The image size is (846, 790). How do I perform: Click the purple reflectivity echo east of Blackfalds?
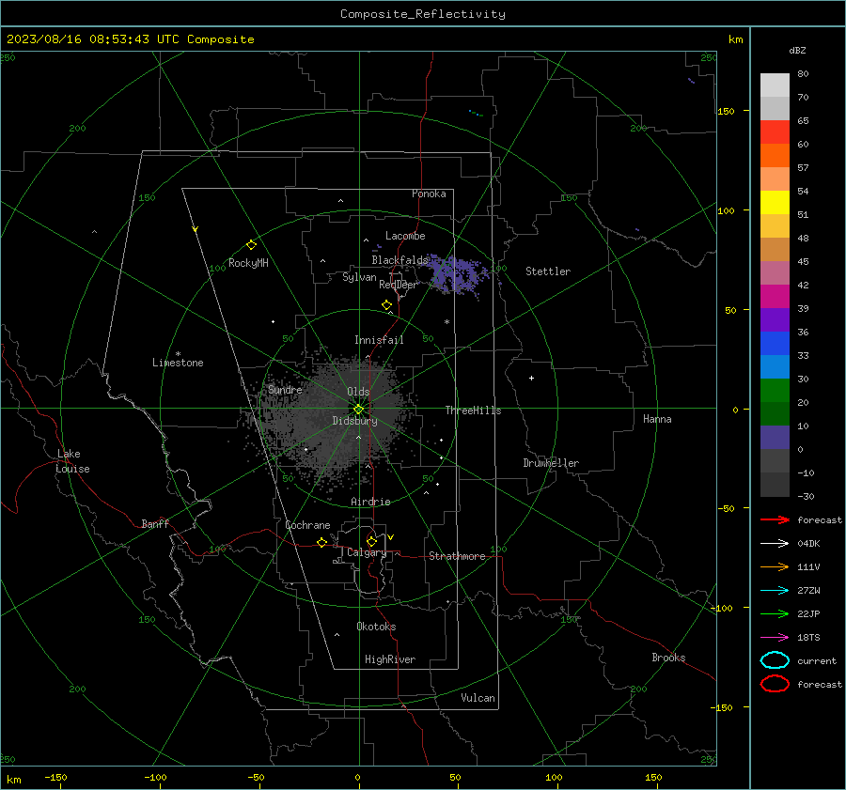click(x=457, y=275)
